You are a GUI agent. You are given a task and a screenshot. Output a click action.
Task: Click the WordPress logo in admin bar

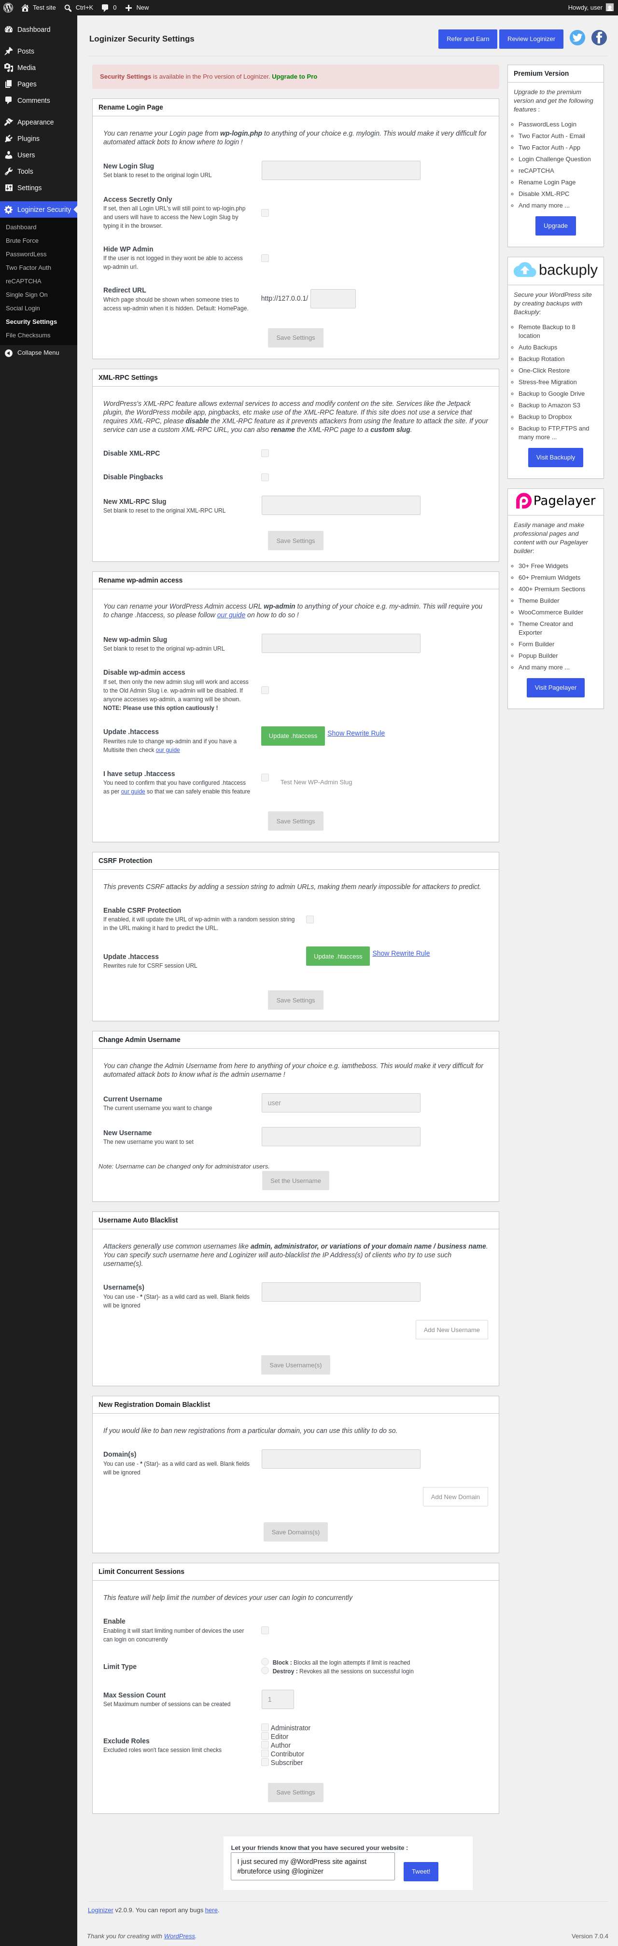point(8,8)
